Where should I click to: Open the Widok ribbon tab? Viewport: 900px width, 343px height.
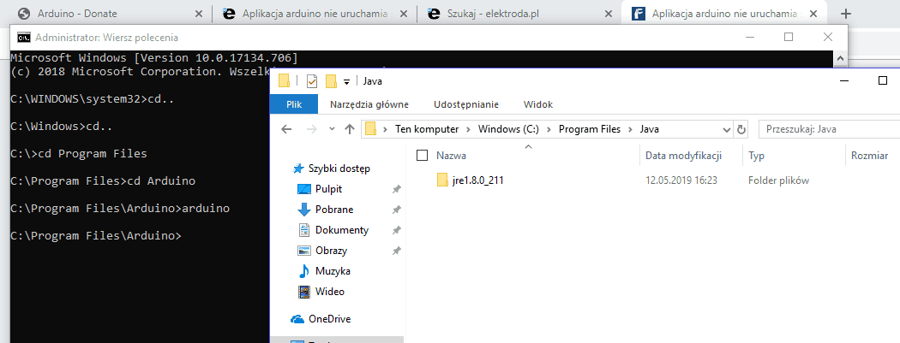(537, 104)
